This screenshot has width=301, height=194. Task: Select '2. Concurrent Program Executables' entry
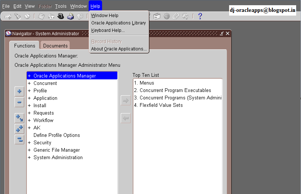pos(172,90)
